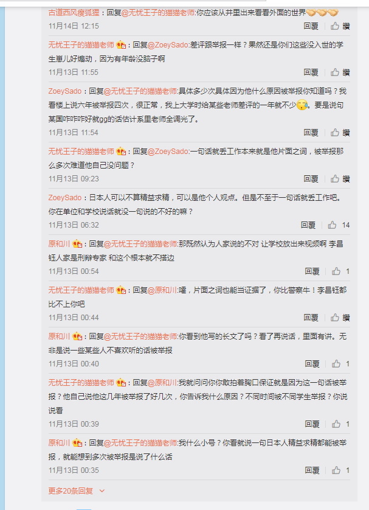Expand 更多20条回复 to see more replies
The width and height of the screenshot is (369, 510).
click(71, 491)
